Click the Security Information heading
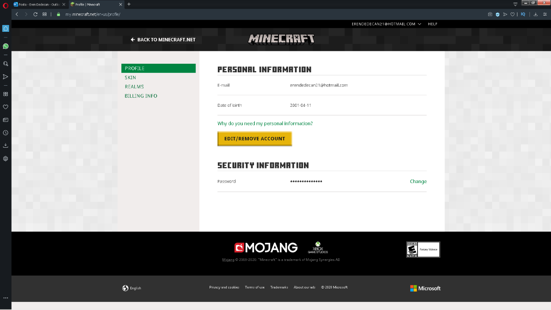Image resolution: width=551 pixels, height=310 pixels. pos(263,165)
